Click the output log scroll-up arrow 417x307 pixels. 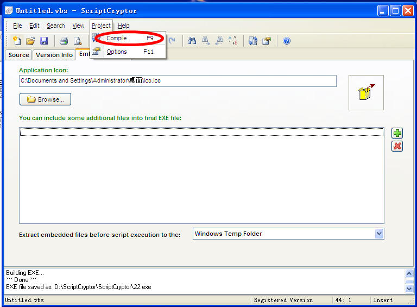[409, 273]
